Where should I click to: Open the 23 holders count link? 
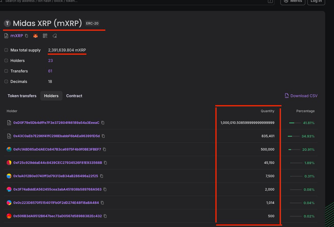pos(50,61)
